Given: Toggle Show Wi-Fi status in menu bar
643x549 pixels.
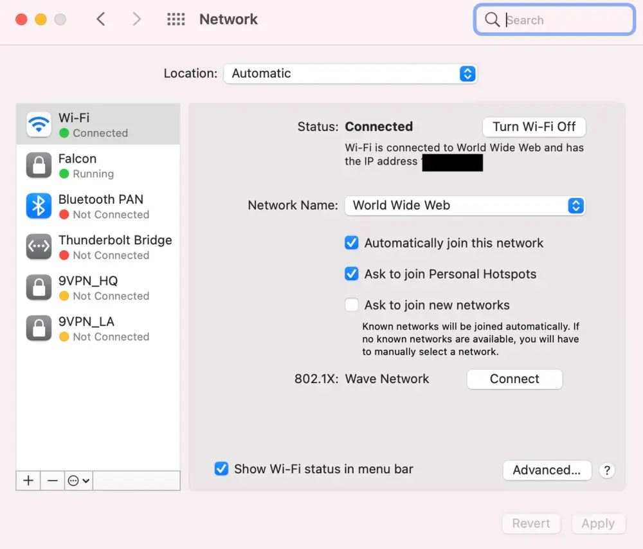Looking at the screenshot, I should [221, 469].
